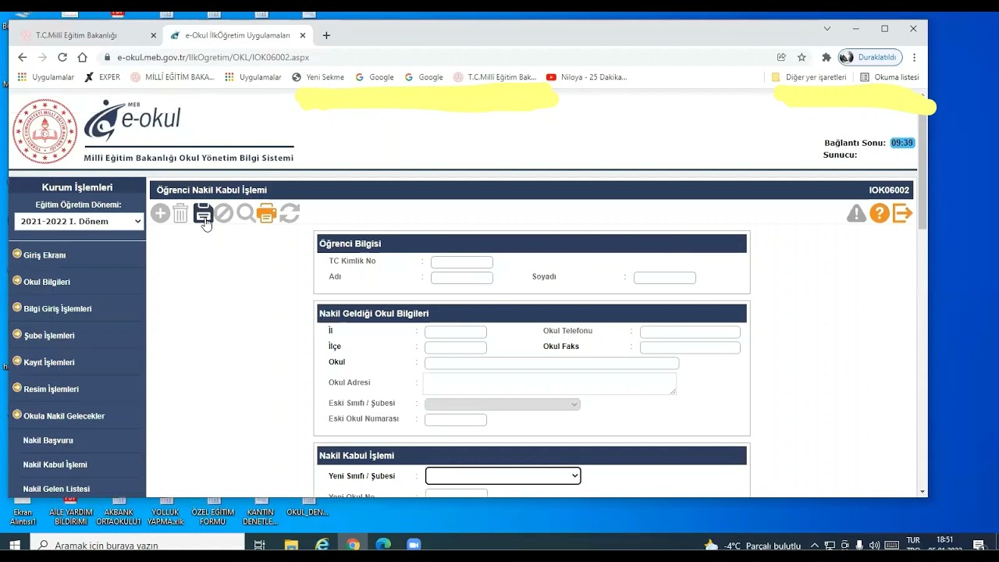The image size is (999, 562).
Task: Open the Niloya - 25 Dakika bookmark
Action: coord(586,77)
